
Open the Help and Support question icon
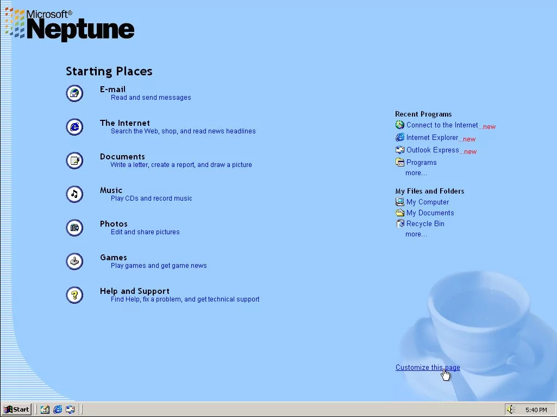coord(74,295)
